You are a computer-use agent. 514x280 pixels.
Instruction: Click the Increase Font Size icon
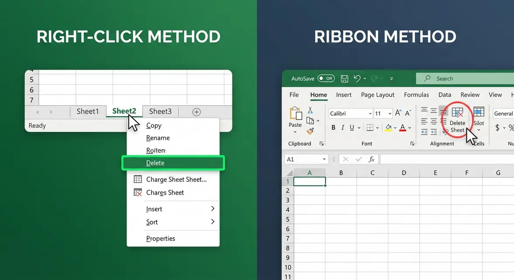click(398, 113)
